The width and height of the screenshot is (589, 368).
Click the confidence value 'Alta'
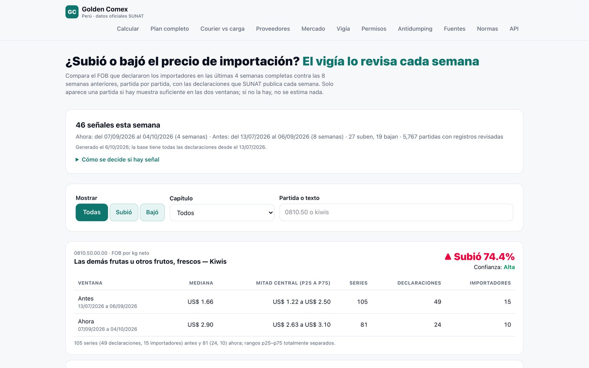click(509, 267)
